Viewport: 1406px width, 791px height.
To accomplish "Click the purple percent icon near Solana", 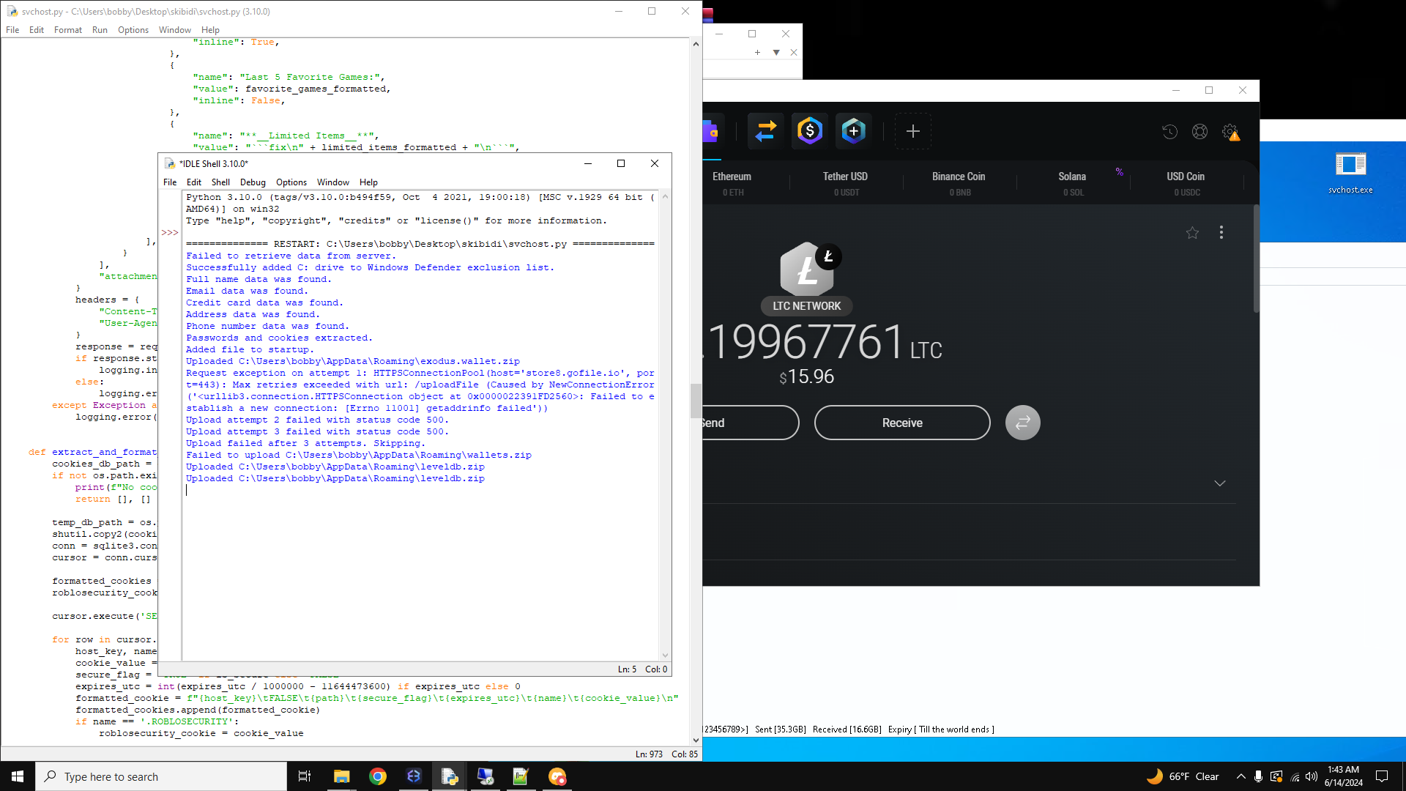I will click(1119, 172).
